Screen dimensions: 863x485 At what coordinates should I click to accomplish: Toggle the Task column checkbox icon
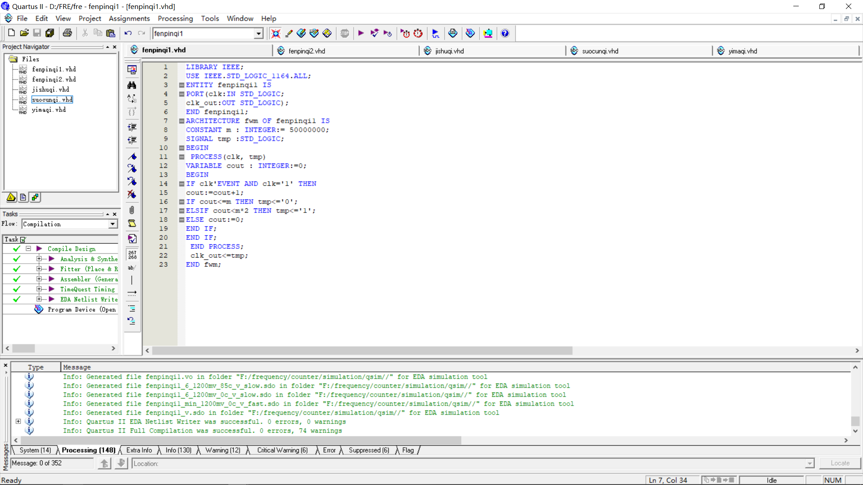pos(23,239)
